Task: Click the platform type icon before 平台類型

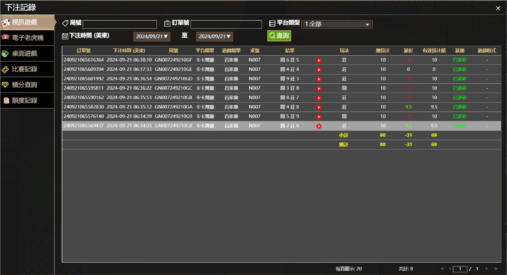Action: [x=272, y=23]
